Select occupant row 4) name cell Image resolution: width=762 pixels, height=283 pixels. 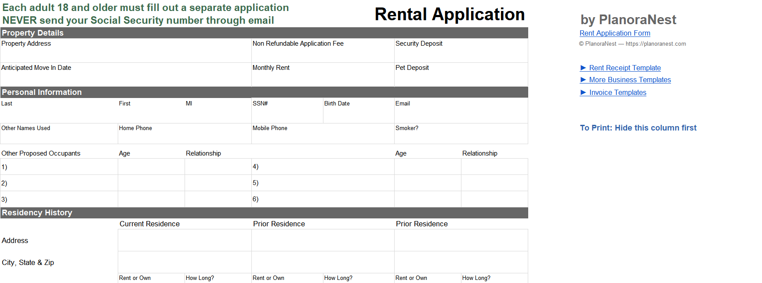click(323, 167)
